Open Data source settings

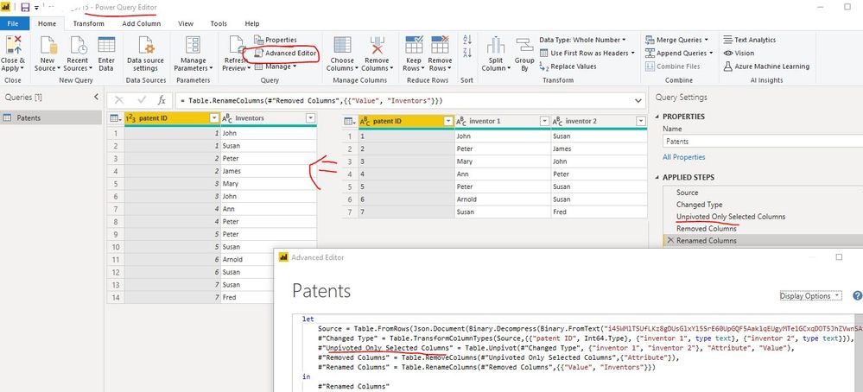click(x=145, y=45)
